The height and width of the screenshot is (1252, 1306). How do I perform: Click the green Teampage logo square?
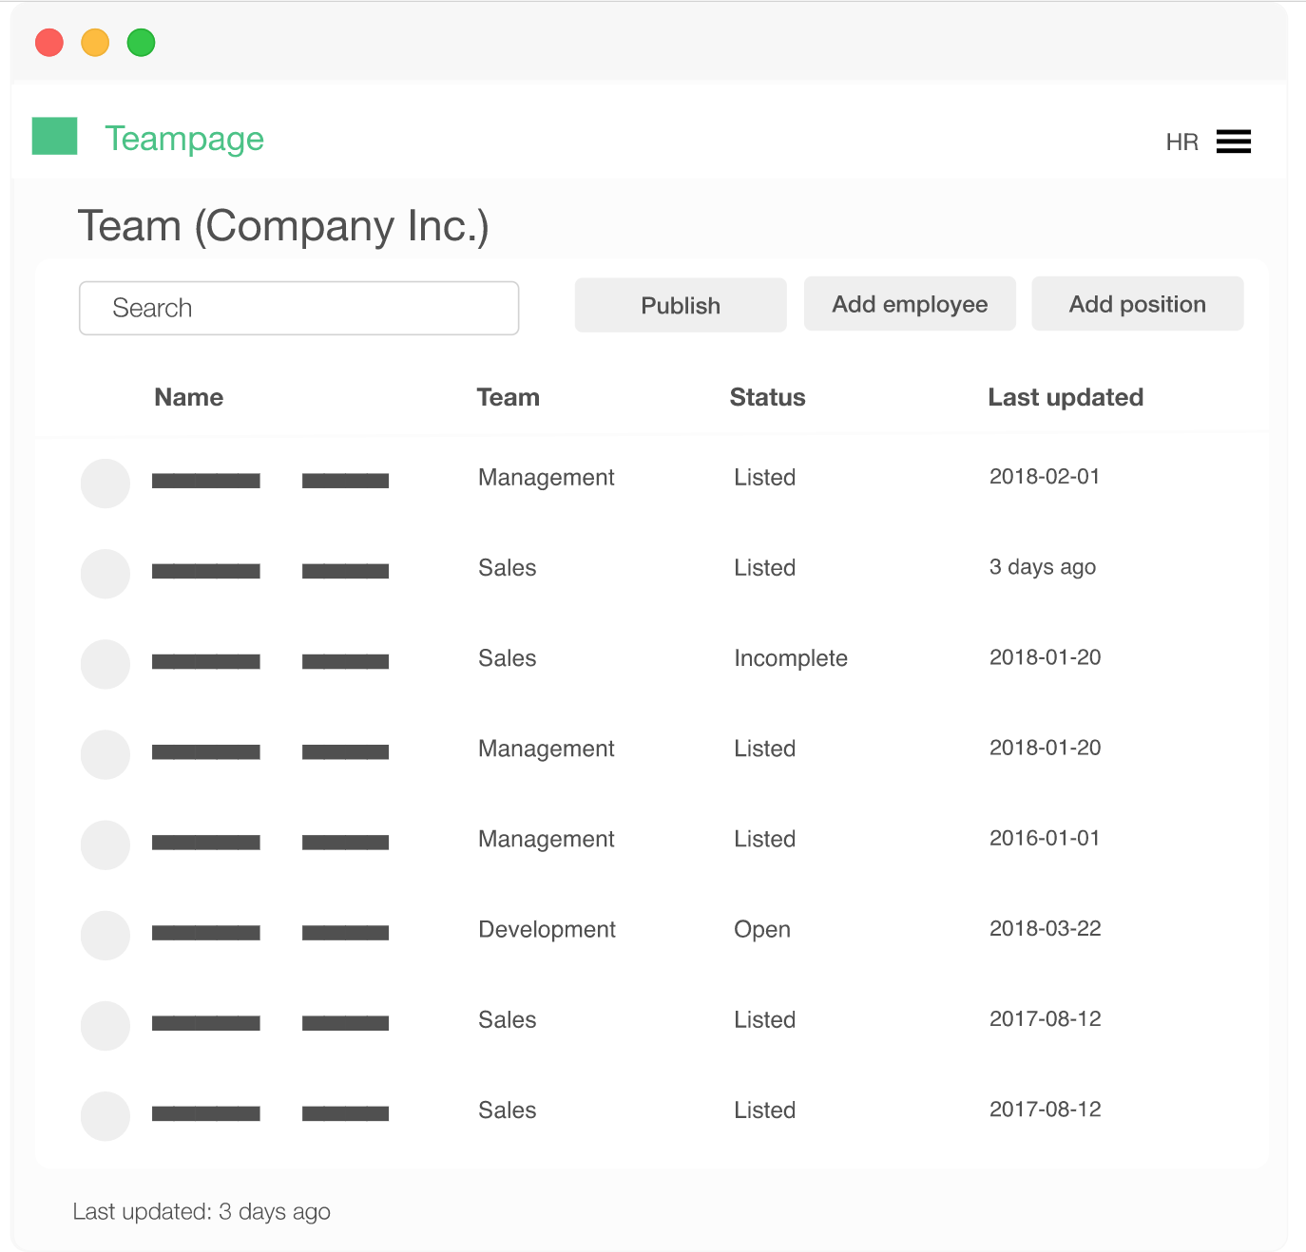(54, 136)
